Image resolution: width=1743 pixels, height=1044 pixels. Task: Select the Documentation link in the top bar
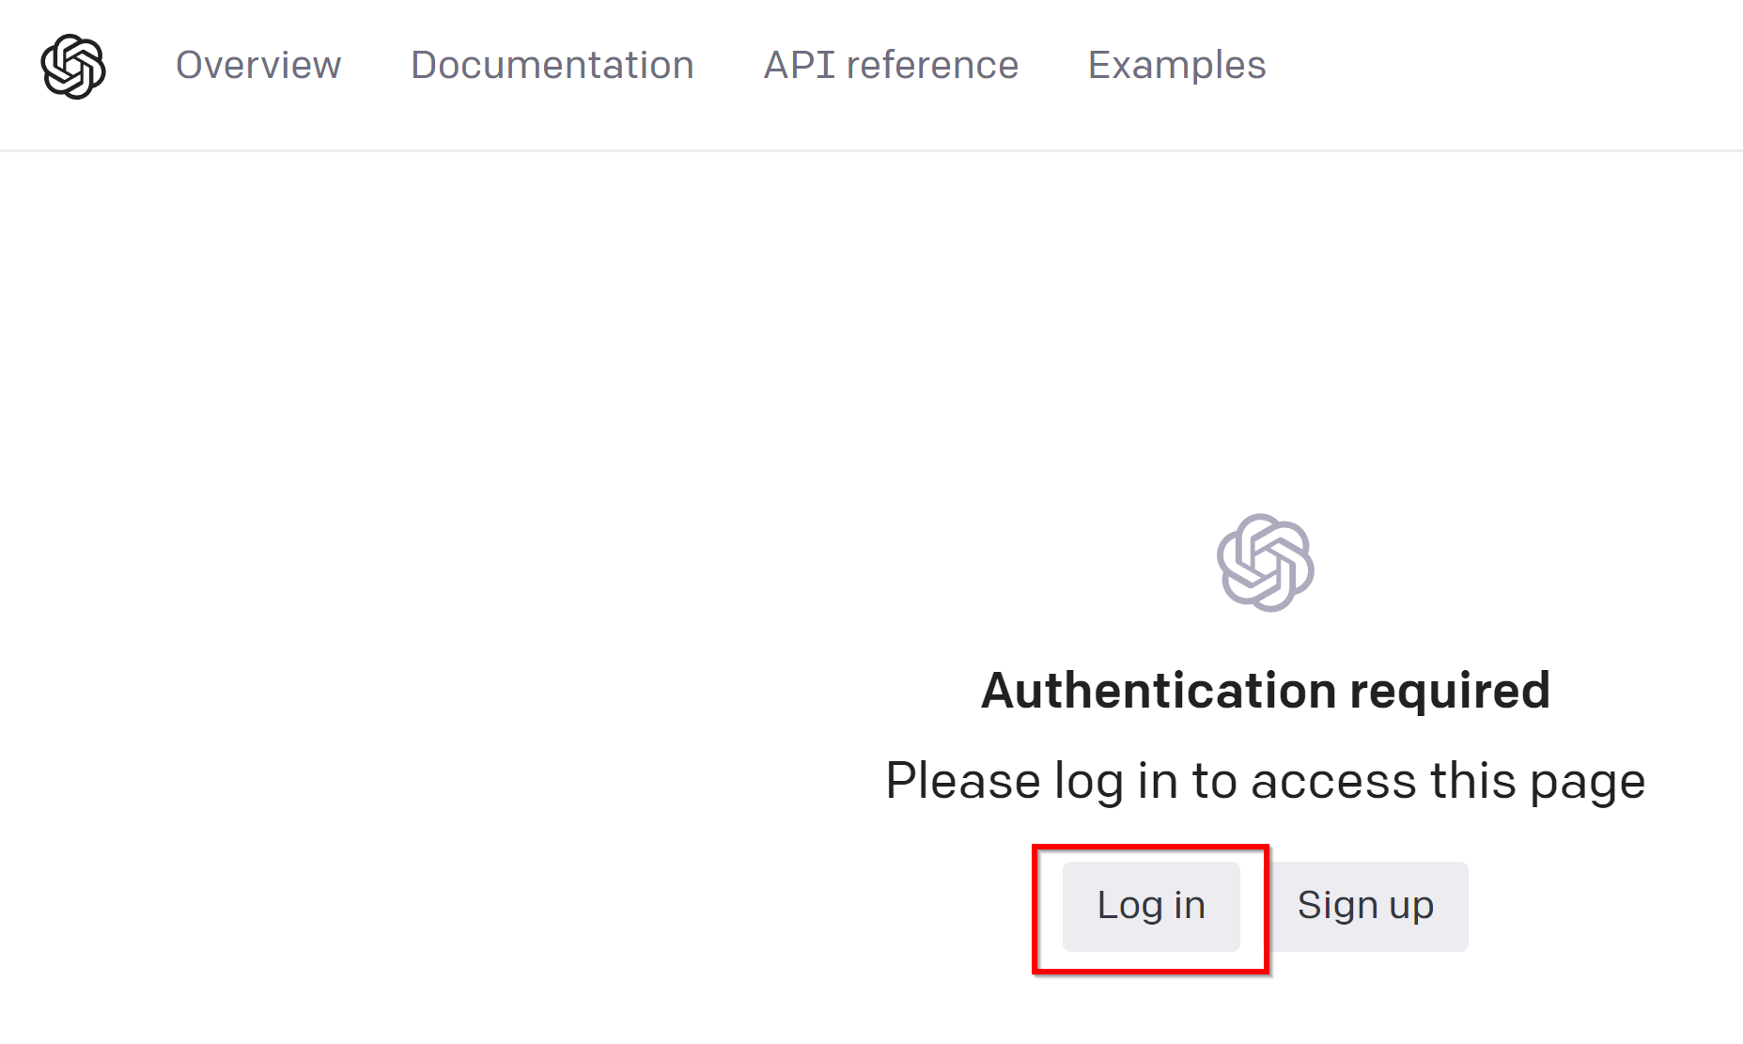click(x=552, y=65)
